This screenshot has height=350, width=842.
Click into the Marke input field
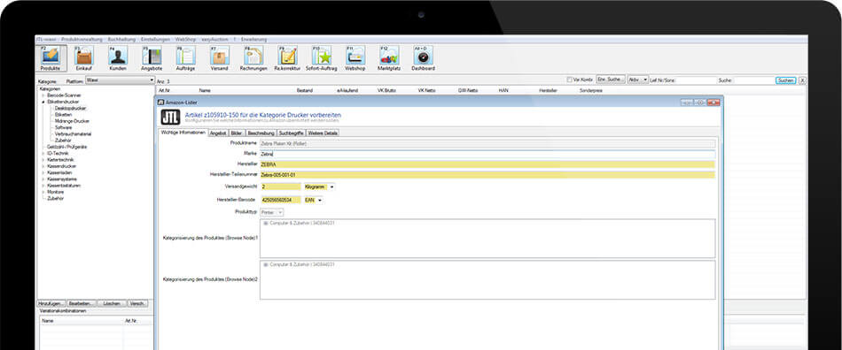487,154
